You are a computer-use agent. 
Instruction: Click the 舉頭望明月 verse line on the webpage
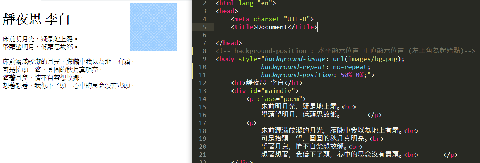point(40,47)
